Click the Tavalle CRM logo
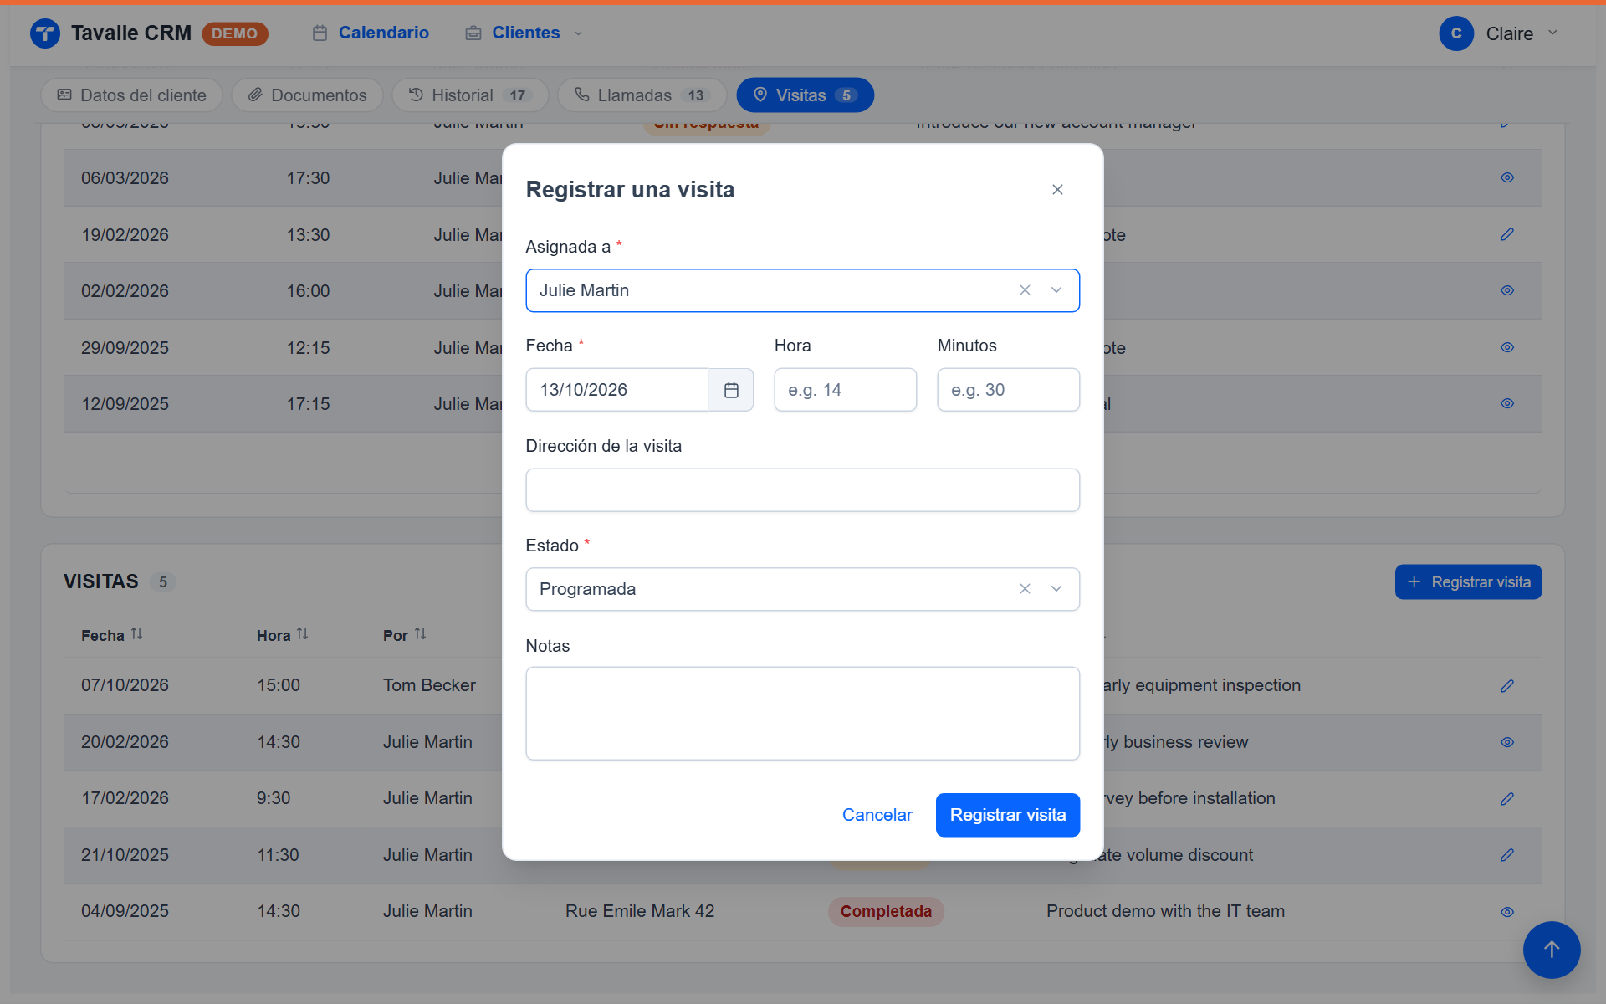The width and height of the screenshot is (1606, 1004). click(x=45, y=33)
